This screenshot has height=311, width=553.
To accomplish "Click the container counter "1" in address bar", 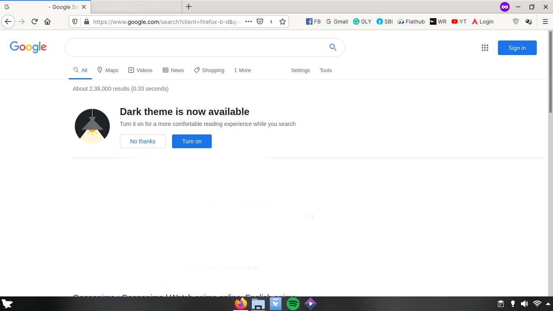I will (271, 21).
